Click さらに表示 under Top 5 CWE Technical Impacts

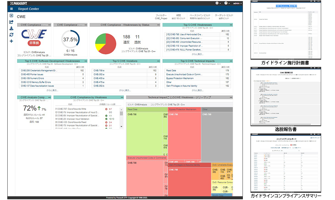(197, 91)
